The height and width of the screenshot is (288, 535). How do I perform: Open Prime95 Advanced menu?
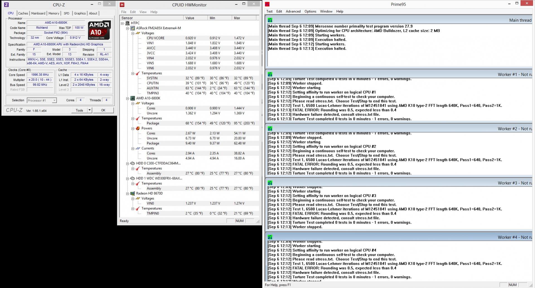tap(293, 11)
